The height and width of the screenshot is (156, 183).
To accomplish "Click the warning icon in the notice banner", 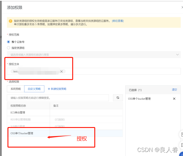I will pos(11,21).
